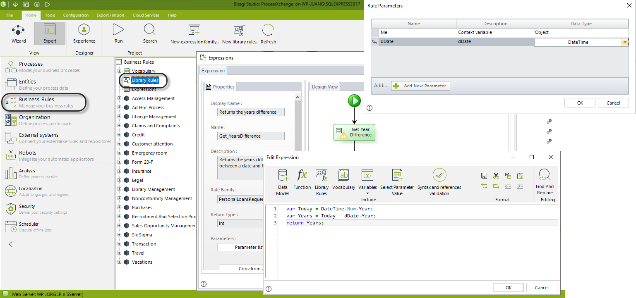Click the Save icon in Format group
This screenshot has height=298, width=636.
coord(484,176)
